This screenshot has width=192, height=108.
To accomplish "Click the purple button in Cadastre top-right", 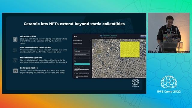I will [x=143, y=37].
